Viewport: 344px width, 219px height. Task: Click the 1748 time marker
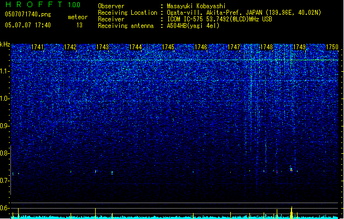point(266,47)
